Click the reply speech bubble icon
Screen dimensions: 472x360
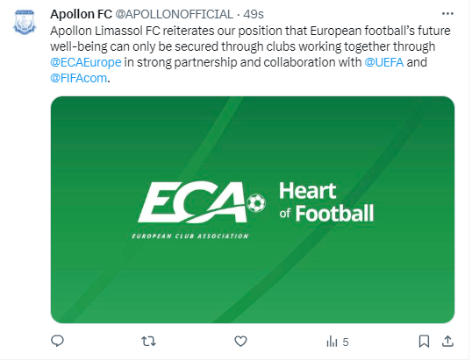click(x=57, y=342)
